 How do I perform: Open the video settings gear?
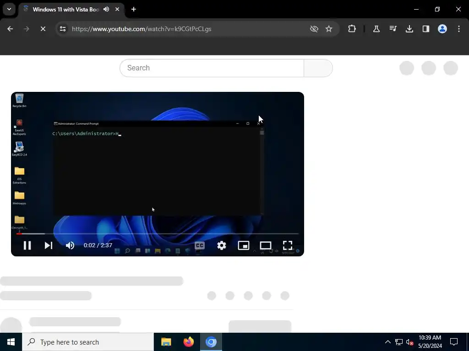(222, 245)
